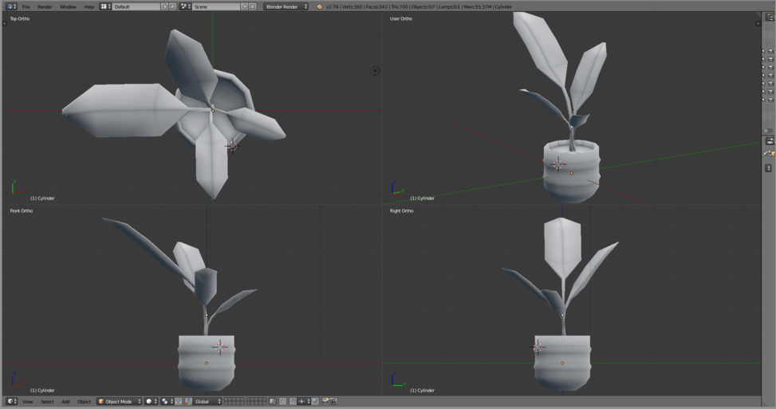The width and height of the screenshot is (776, 409).
Task: Select the plant pot in Front Ortho view
Action: (x=206, y=363)
